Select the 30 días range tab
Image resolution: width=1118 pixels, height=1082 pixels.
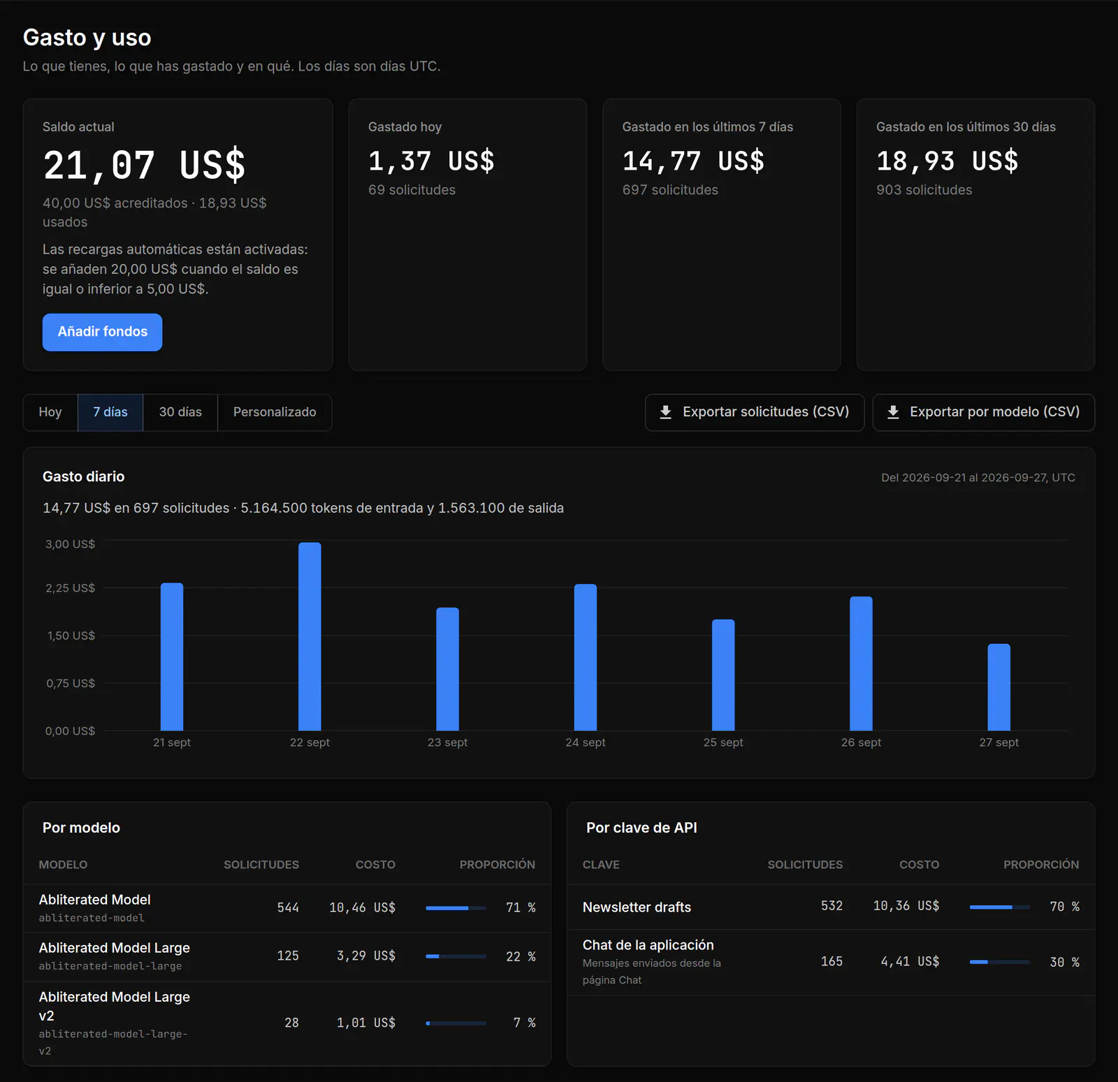pos(180,412)
